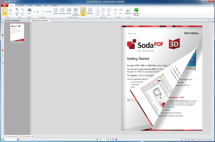Click the ribbon page number field

point(42,12)
